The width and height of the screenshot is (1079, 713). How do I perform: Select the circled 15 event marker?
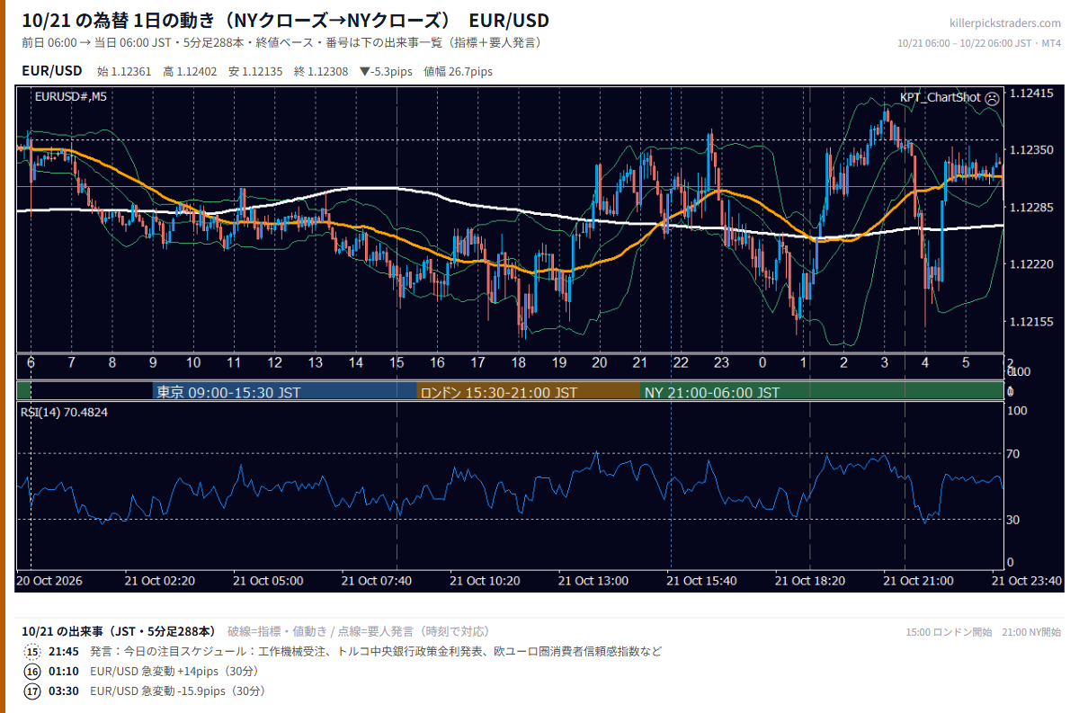click(x=32, y=652)
